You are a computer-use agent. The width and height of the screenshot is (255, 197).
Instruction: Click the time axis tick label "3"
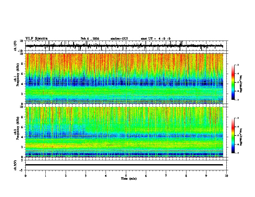point(86,176)
